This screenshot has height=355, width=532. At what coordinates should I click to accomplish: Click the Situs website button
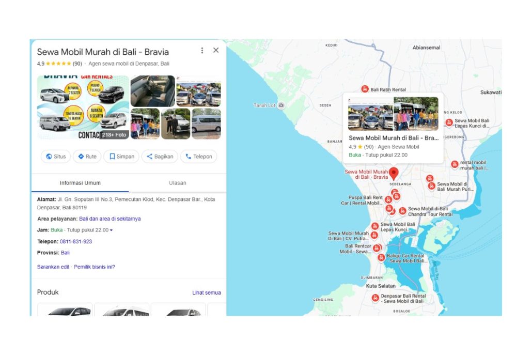point(56,157)
